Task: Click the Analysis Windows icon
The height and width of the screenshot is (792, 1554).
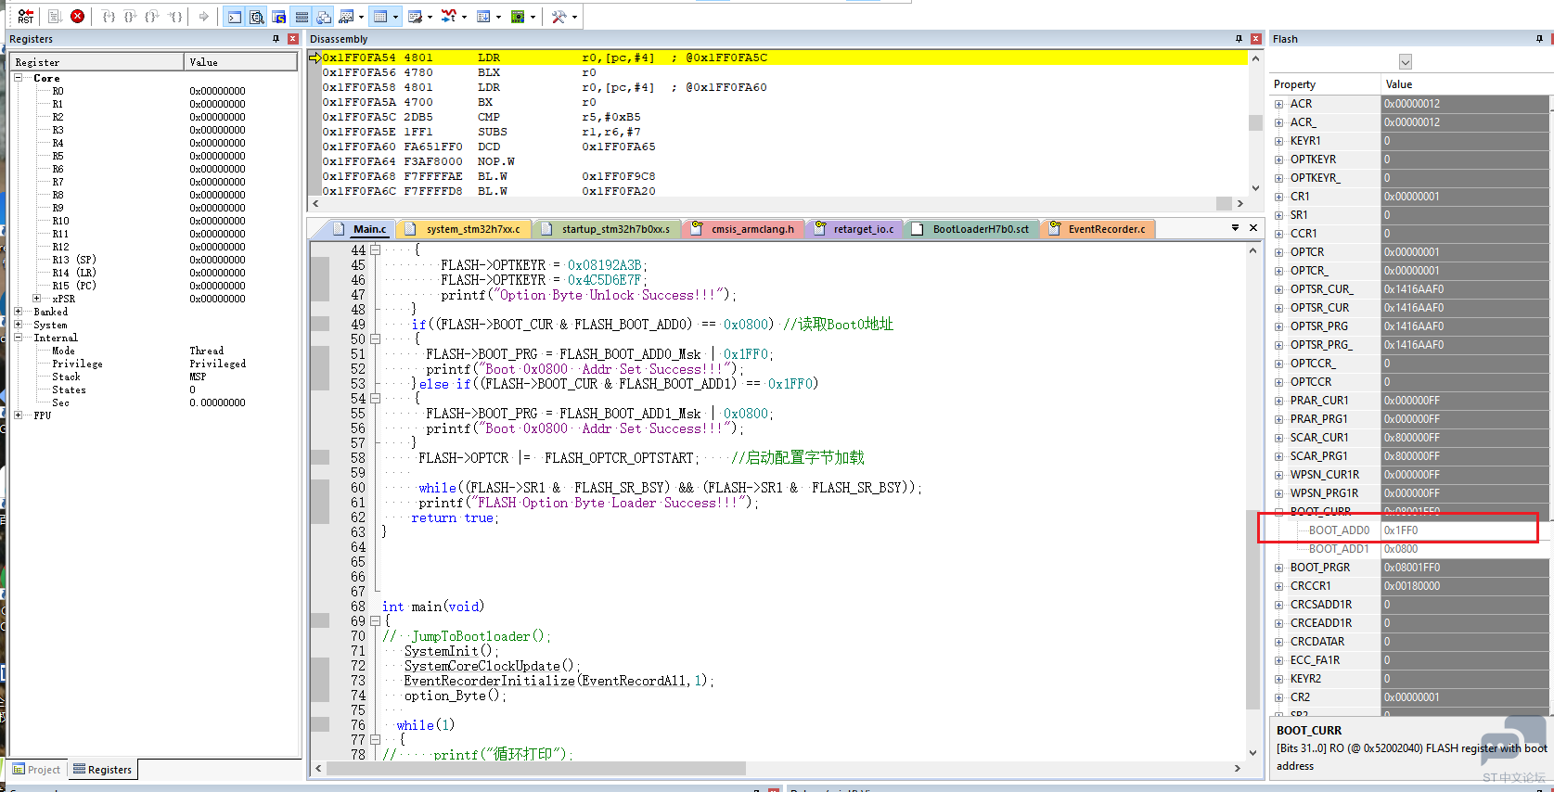Action: [449, 16]
